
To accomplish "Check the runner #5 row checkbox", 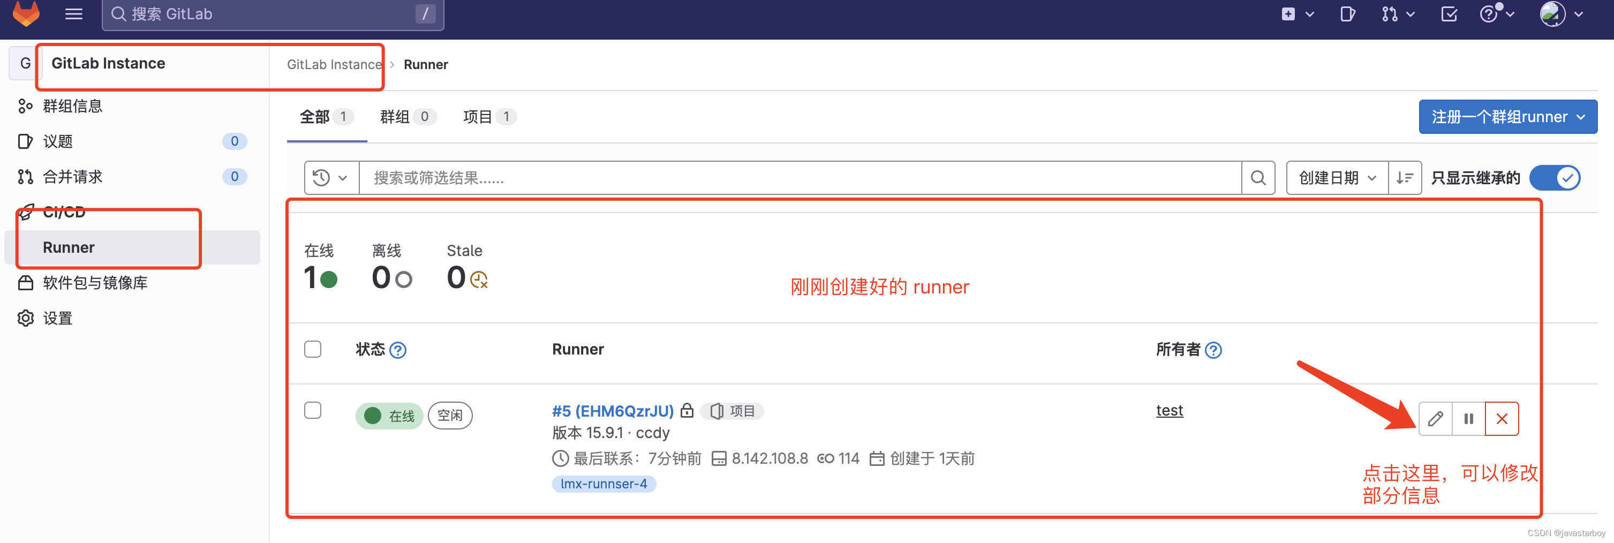I will click(x=313, y=410).
